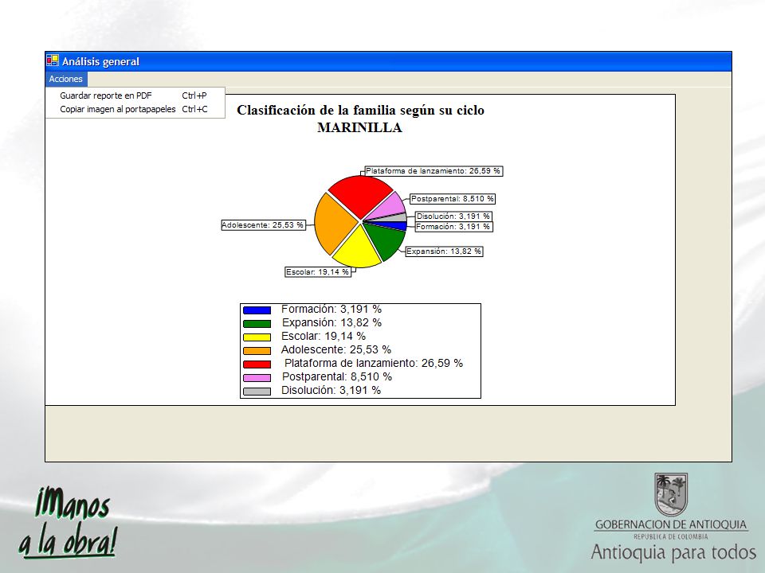Viewport: 765px width, 573px height.
Task: Click the orange Adolescente pie slice
Action: [334, 224]
